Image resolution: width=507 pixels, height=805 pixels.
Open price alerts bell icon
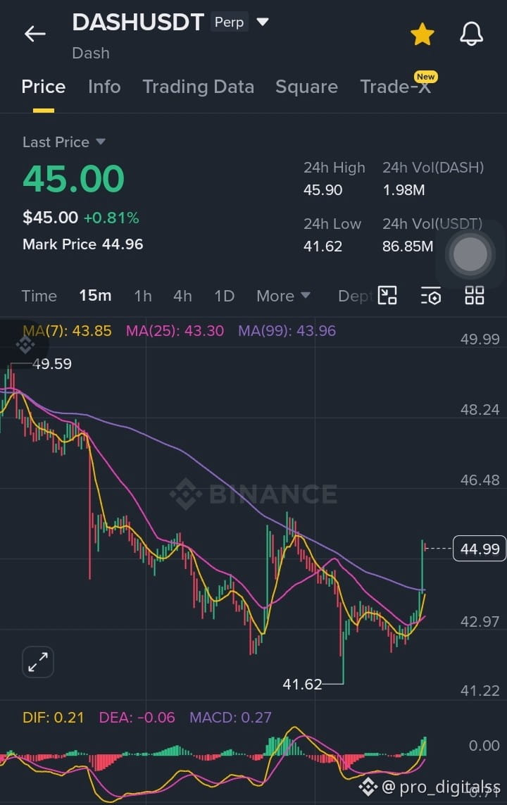point(471,34)
